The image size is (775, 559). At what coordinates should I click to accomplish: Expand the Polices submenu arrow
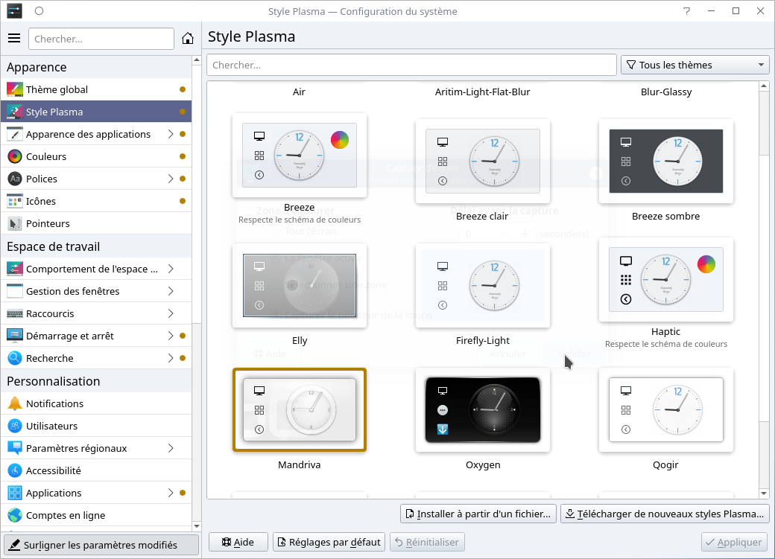point(171,179)
